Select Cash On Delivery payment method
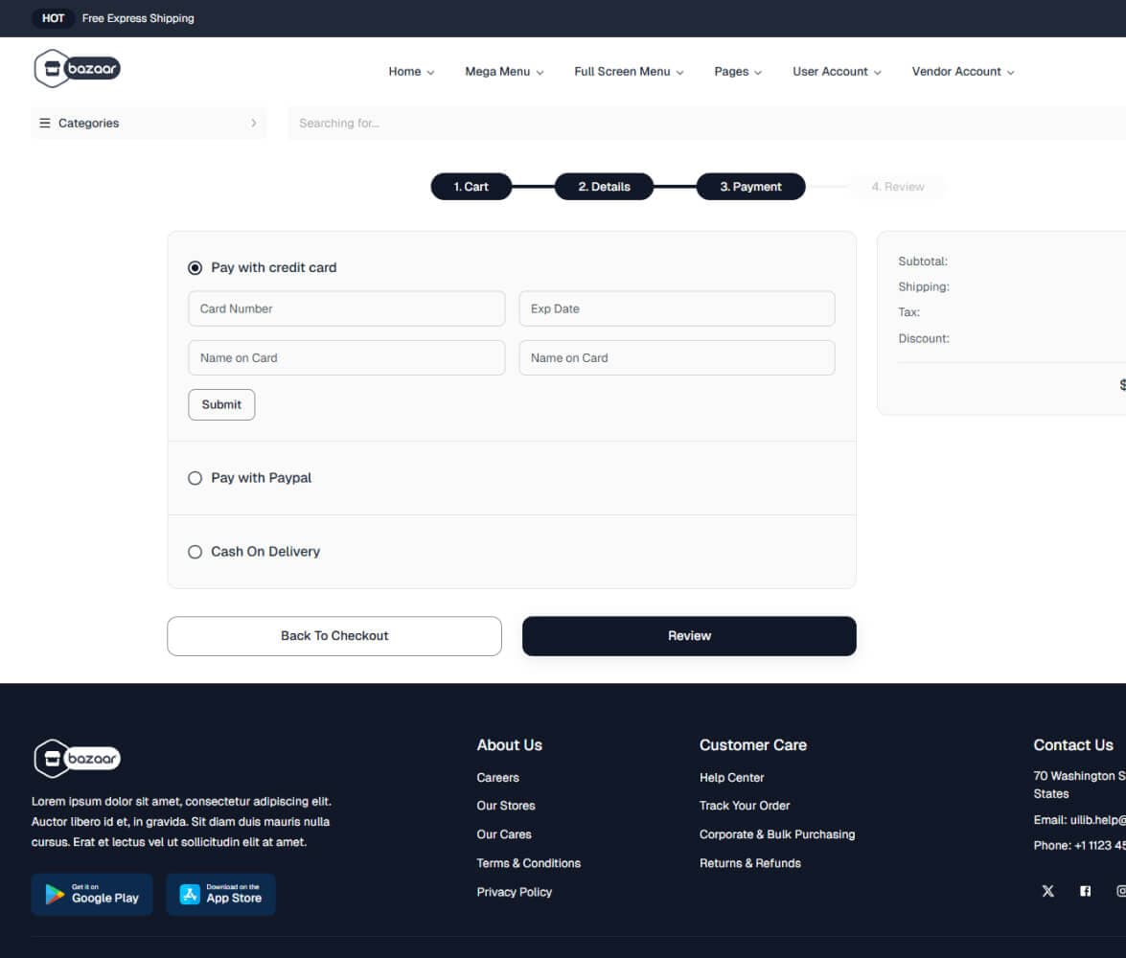This screenshot has width=1126, height=958. pos(195,551)
